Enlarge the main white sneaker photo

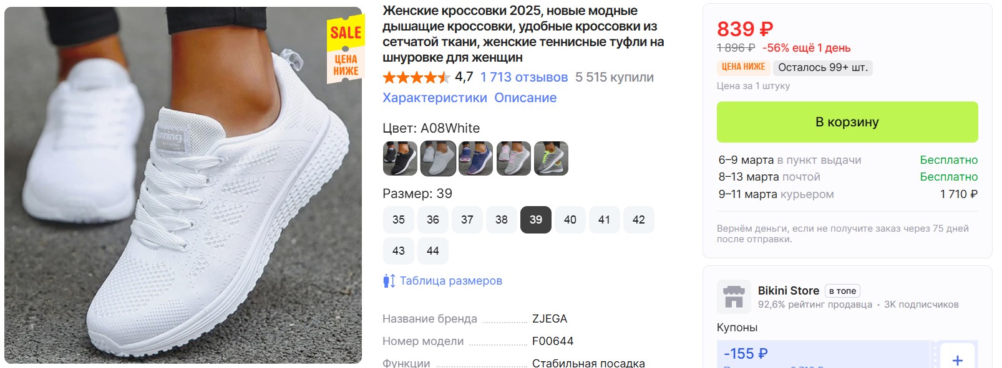183,185
